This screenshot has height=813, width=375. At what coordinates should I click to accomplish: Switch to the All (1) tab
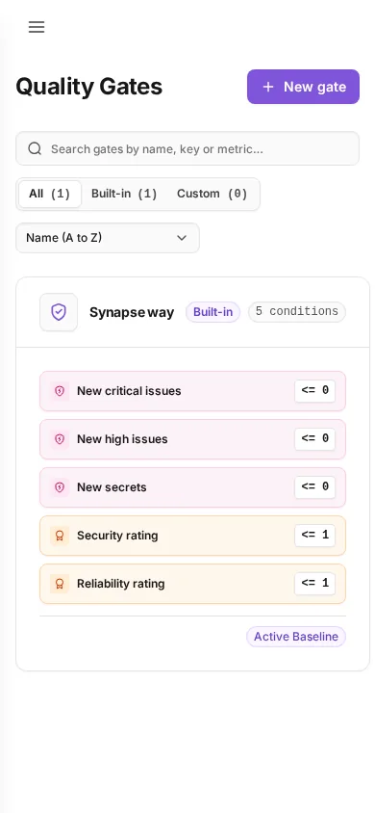click(x=50, y=194)
